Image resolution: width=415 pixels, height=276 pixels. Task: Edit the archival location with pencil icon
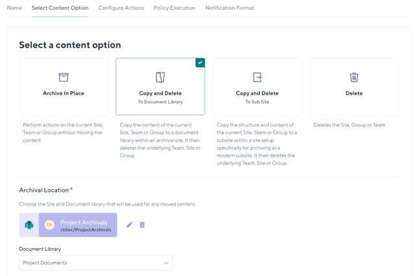[129, 225]
